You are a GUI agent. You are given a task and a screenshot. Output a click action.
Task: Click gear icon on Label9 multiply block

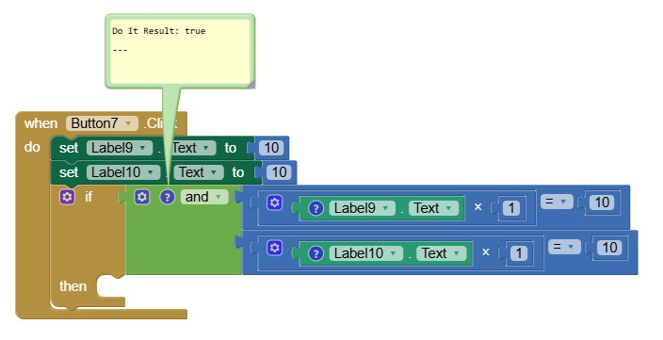[274, 202]
